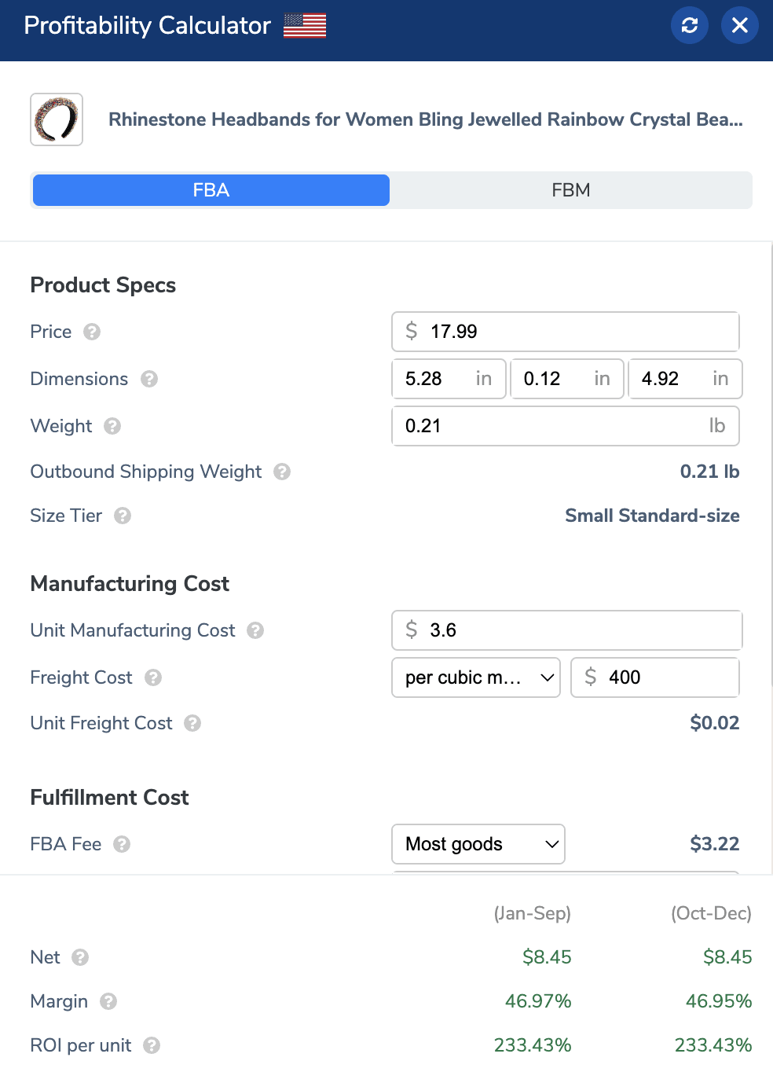
Task: Click the help icon next to Size Tier
Action: point(123,516)
